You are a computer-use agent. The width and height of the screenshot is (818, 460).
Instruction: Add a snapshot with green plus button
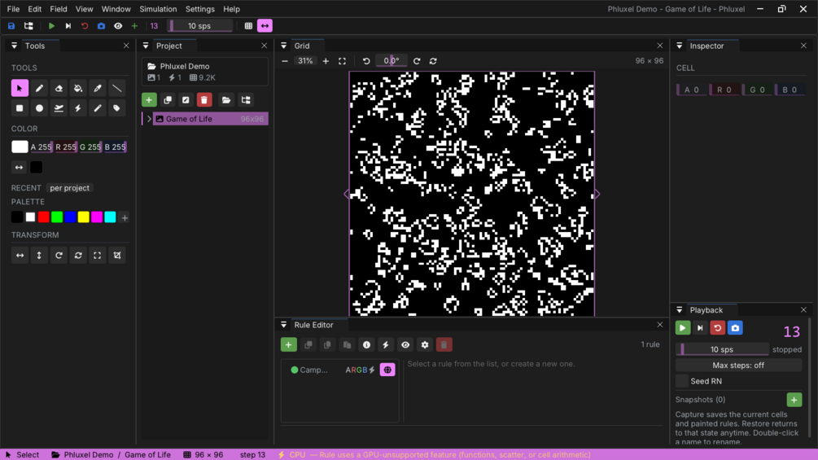(x=794, y=400)
